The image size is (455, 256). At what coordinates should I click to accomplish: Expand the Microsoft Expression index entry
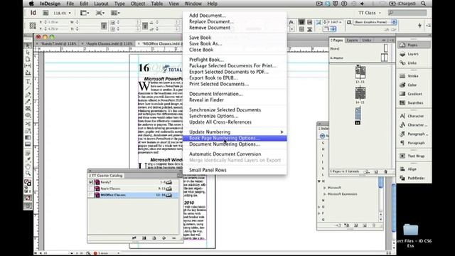coord(325,194)
